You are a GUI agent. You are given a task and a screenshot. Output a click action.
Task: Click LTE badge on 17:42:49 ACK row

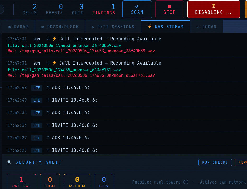pyautogui.click(x=37, y=88)
